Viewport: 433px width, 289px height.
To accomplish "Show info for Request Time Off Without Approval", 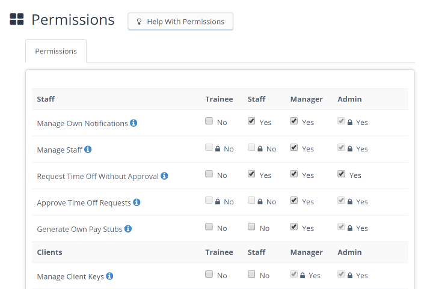I will tap(164, 176).
